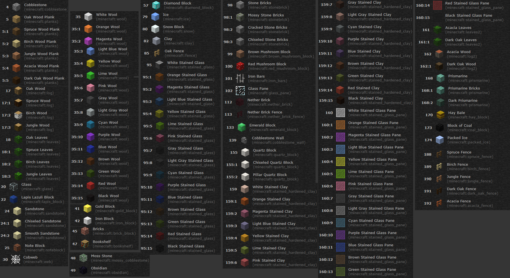Image resolution: width=510 pixels, height=278 pixels.
Task: Click the Note Block icon
Action: (17, 248)
